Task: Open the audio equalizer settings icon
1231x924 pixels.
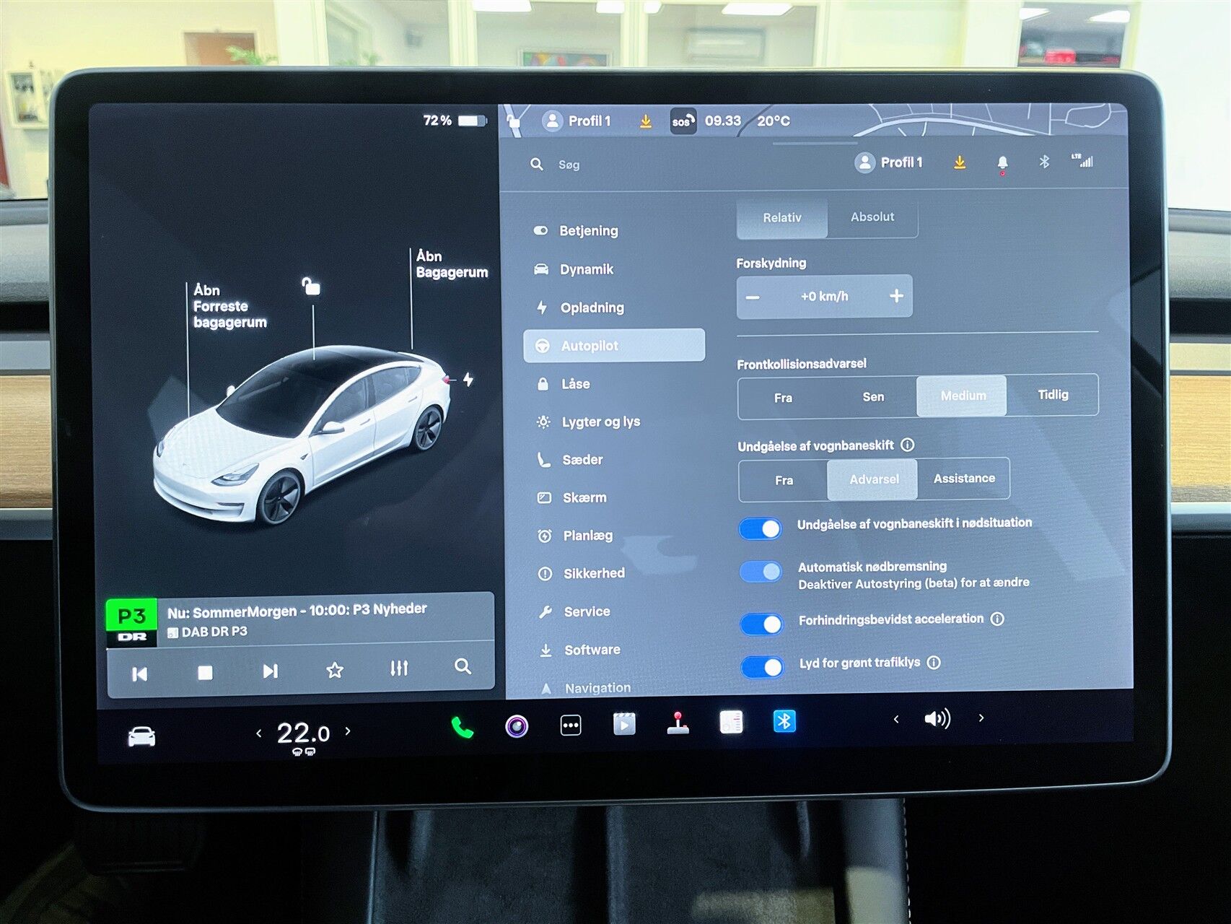Action: (399, 668)
